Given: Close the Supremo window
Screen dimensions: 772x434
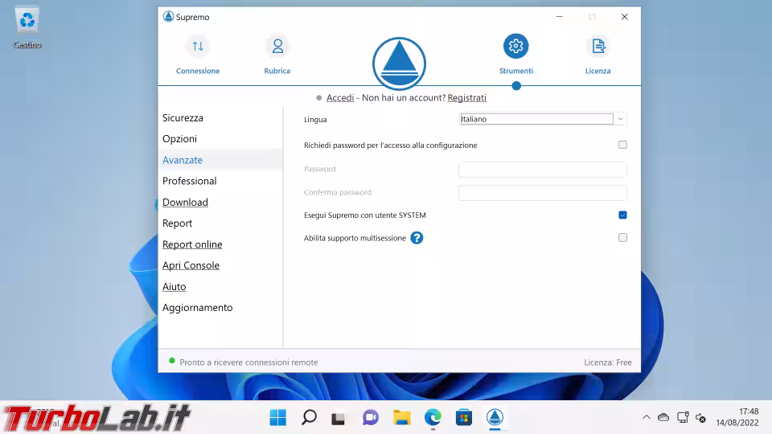Looking at the screenshot, I should (624, 17).
